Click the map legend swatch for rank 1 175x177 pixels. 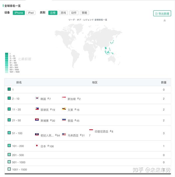point(7,54)
